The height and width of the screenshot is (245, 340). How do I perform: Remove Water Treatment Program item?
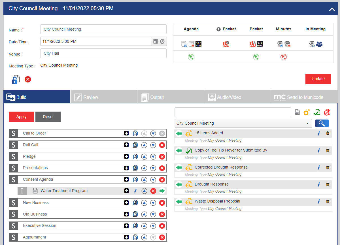point(153,191)
